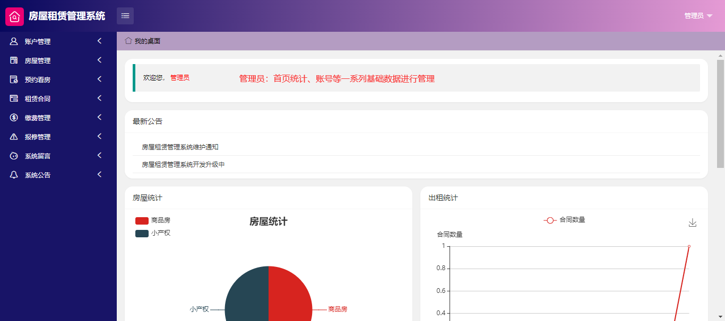The height and width of the screenshot is (321, 725).
Task: Open the 租赁合同 sidebar menu
Action: coord(58,99)
